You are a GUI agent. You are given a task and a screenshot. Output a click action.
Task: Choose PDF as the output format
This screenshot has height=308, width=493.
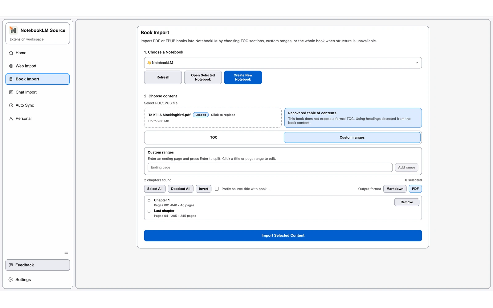pyautogui.click(x=415, y=189)
